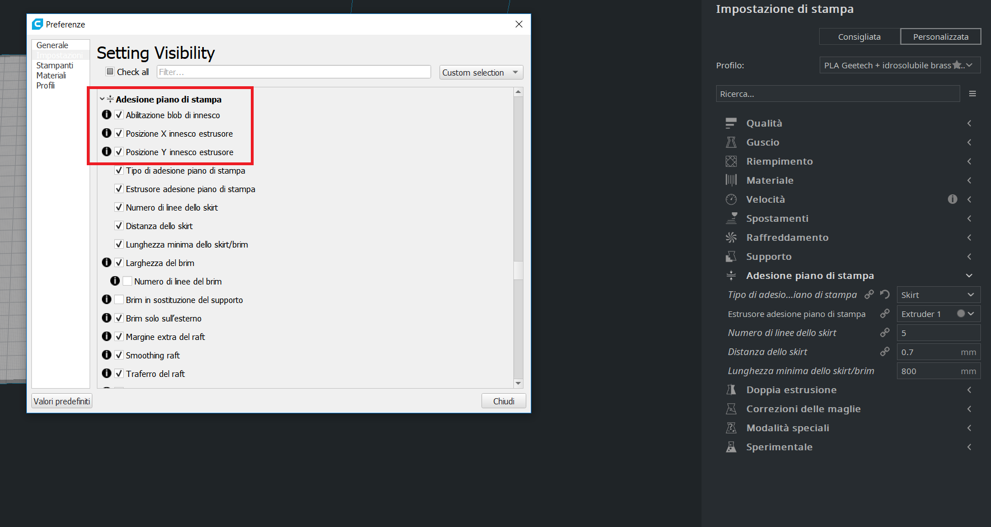Click the Spostamenti category icon

click(731, 218)
